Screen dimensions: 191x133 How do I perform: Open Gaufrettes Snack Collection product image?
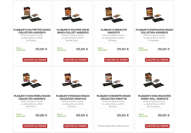(31, 14)
